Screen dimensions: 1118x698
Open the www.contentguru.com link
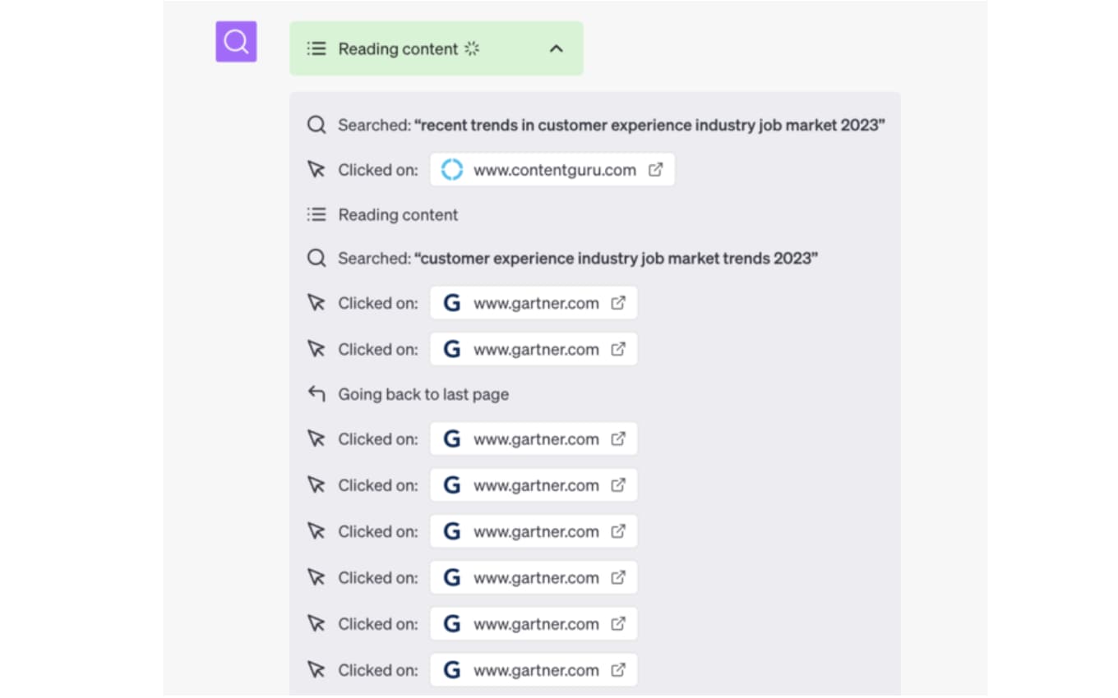point(554,170)
